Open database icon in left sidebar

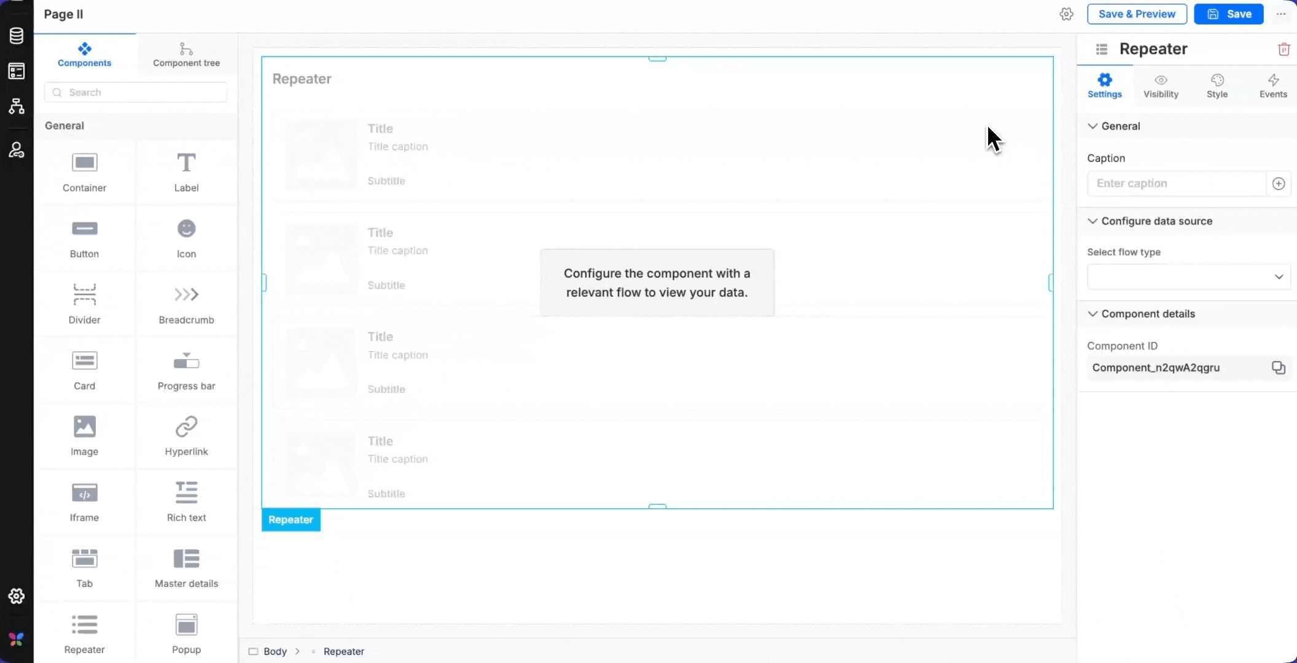pos(17,36)
